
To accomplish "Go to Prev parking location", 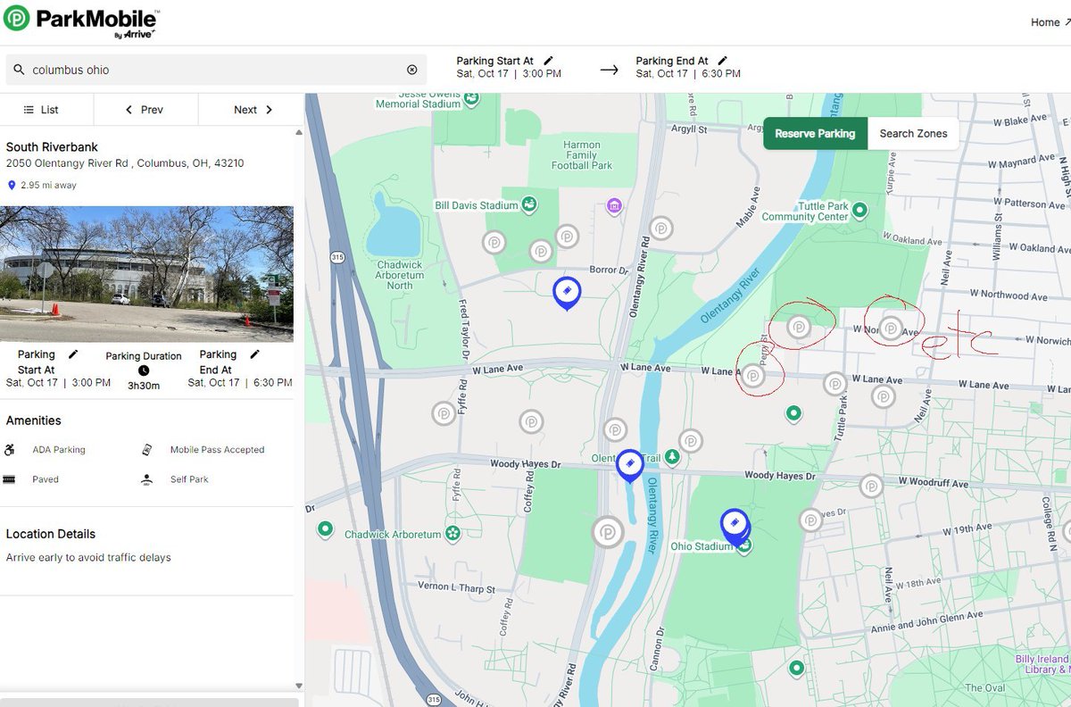I will click(x=145, y=110).
